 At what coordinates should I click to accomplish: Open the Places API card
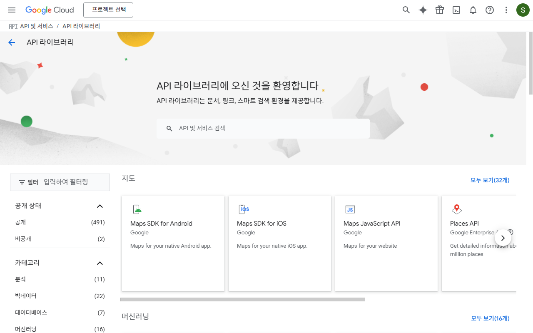pyautogui.click(x=479, y=244)
